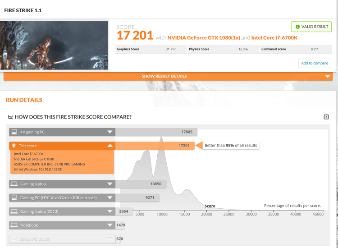338x248 pixels.
Task: Click the Percentage of results per score caption
Action: [x=292, y=206]
